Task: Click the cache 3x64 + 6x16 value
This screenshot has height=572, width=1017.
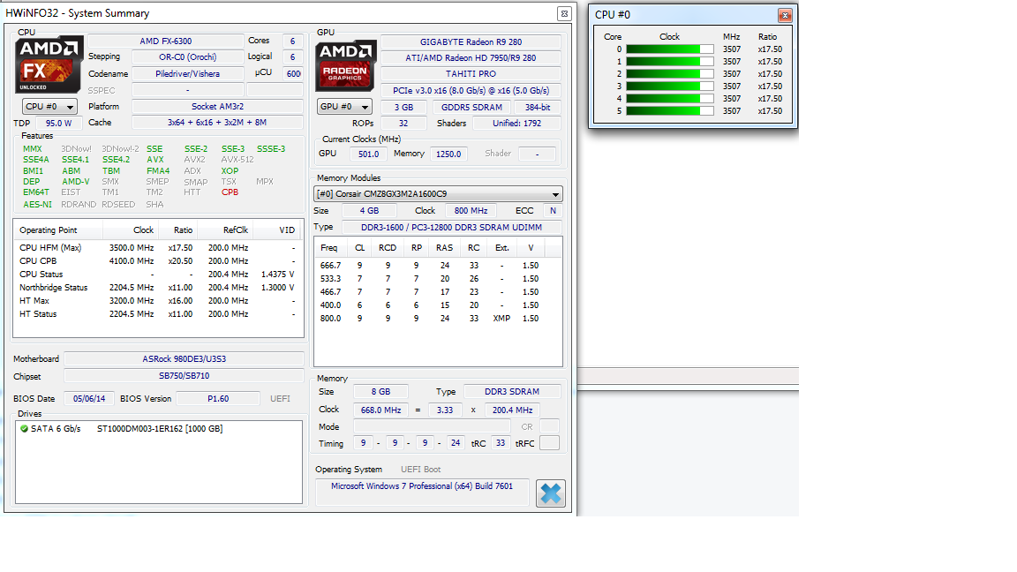Action: [217, 123]
